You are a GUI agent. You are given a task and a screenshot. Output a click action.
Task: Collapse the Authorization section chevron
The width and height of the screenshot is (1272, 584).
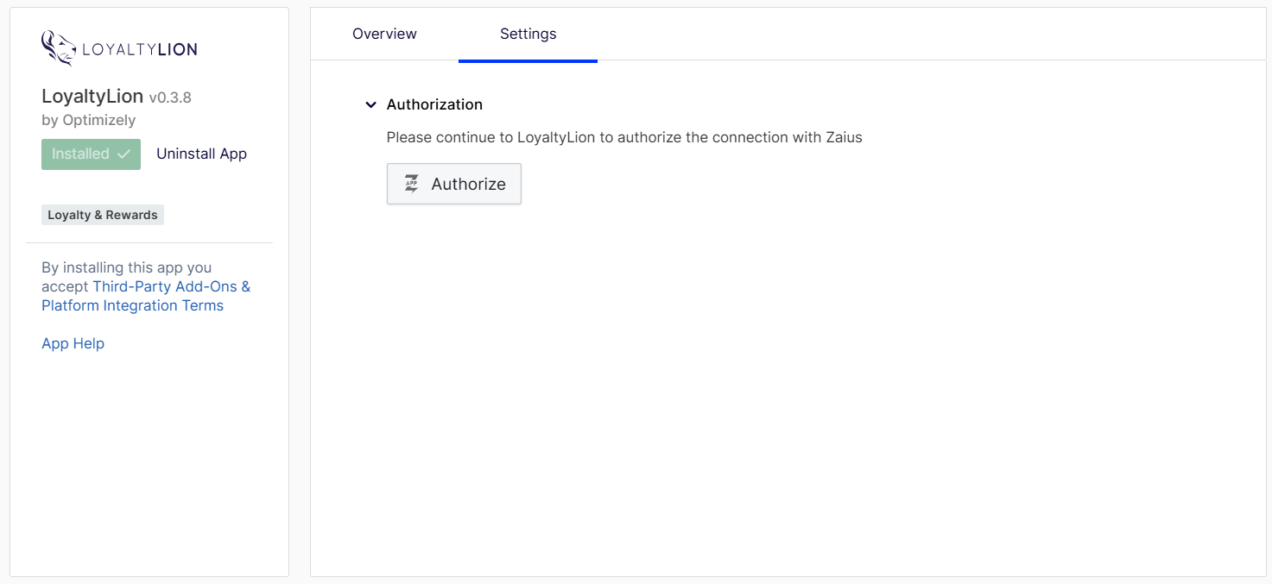pyautogui.click(x=370, y=104)
